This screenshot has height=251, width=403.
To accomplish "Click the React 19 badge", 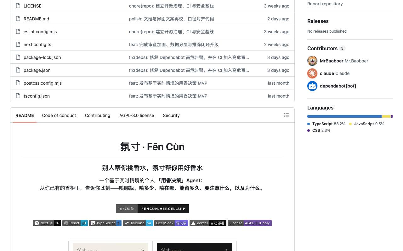I will (75, 223).
